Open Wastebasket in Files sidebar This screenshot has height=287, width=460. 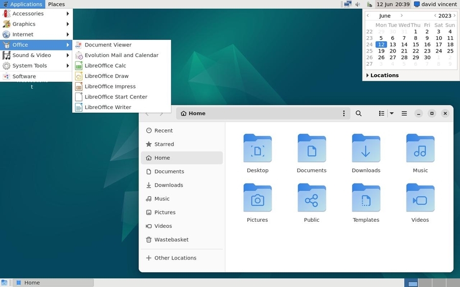point(182,240)
